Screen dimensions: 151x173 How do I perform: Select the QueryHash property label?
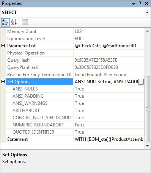(18, 60)
